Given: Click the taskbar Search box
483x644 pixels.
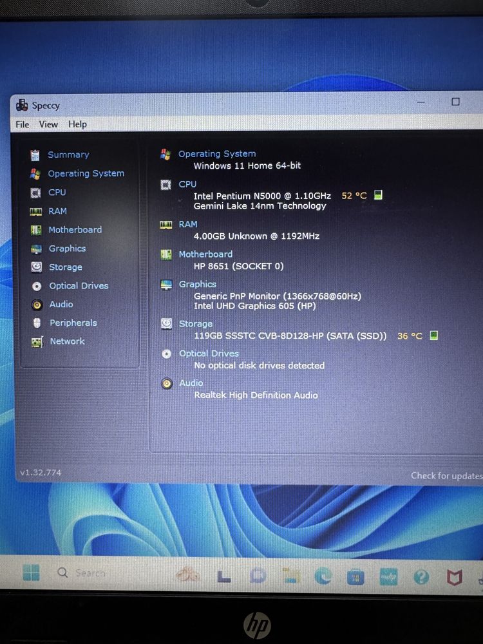Looking at the screenshot, I should click(x=81, y=573).
